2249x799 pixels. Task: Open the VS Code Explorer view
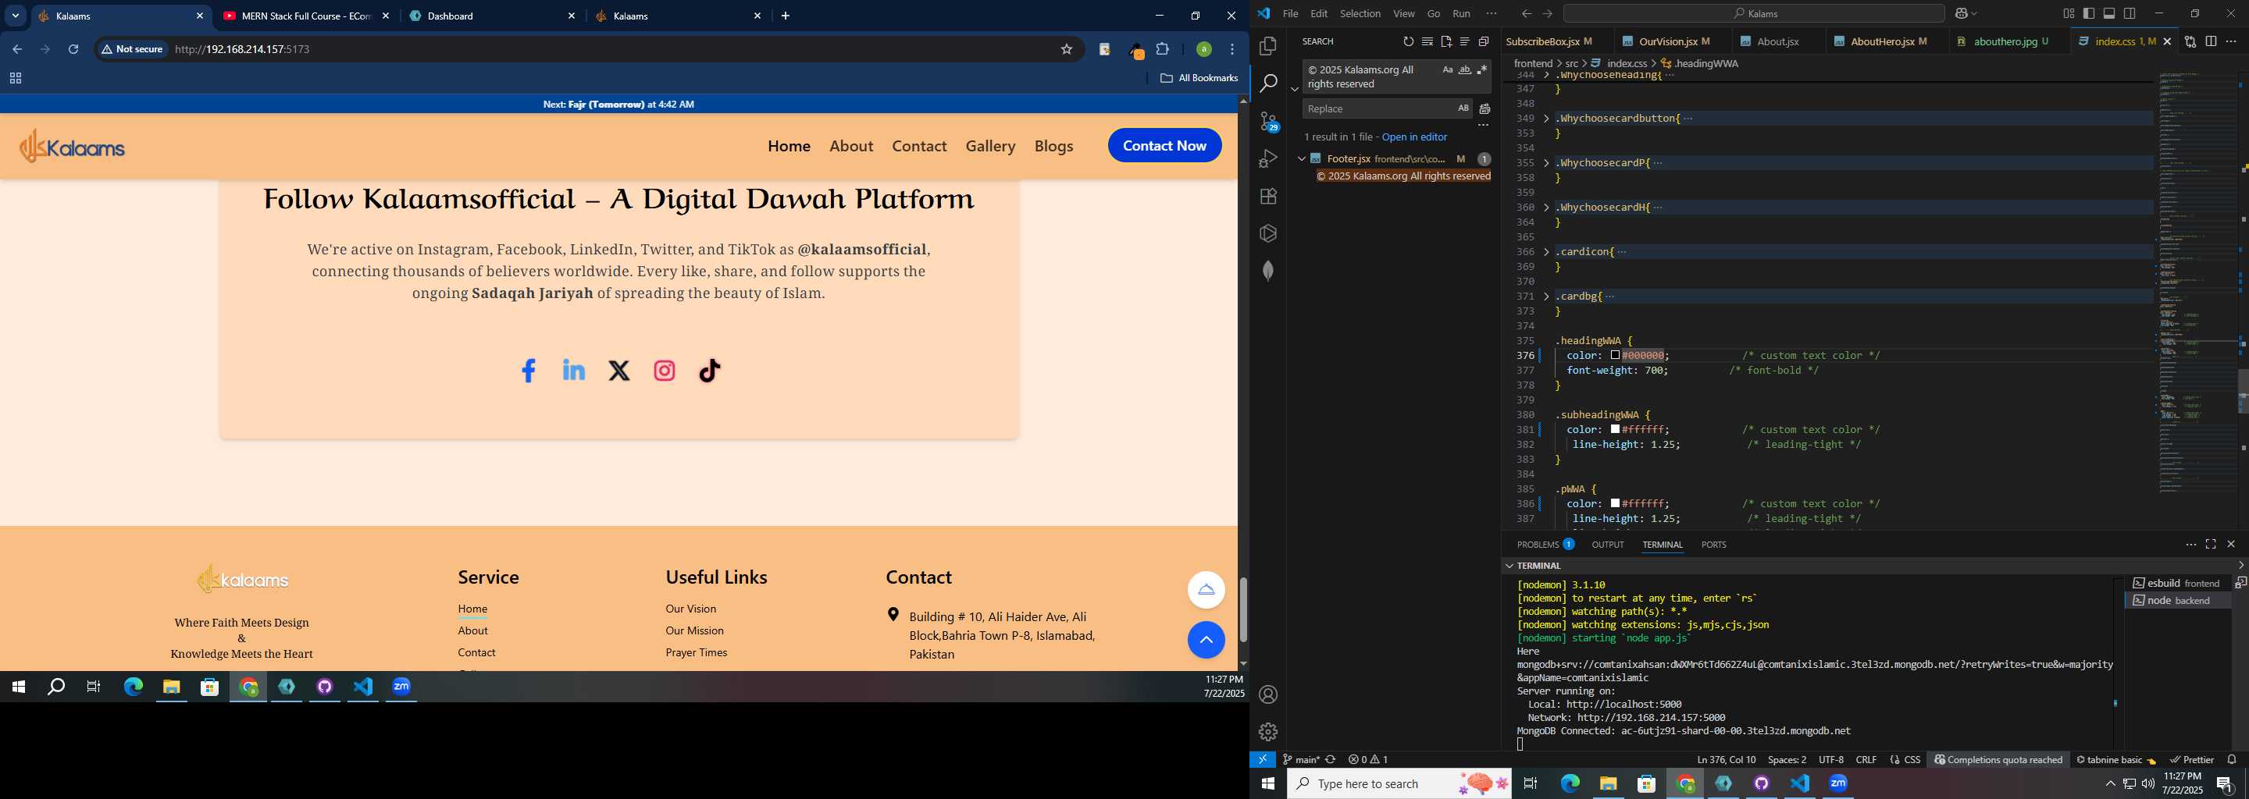point(1267,45)
